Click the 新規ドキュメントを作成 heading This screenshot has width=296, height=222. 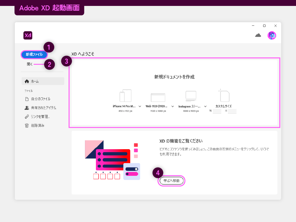(174, 77)
